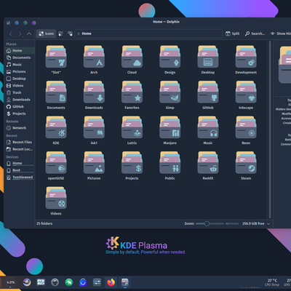Select the Projects folder in file view

point(132,163)
